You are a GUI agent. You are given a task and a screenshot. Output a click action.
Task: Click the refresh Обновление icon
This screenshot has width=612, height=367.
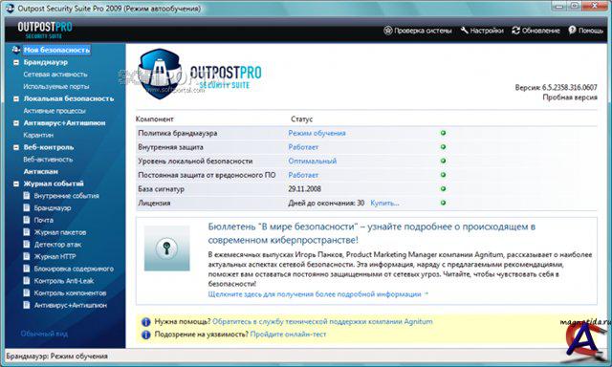click(x=516, y=31)
